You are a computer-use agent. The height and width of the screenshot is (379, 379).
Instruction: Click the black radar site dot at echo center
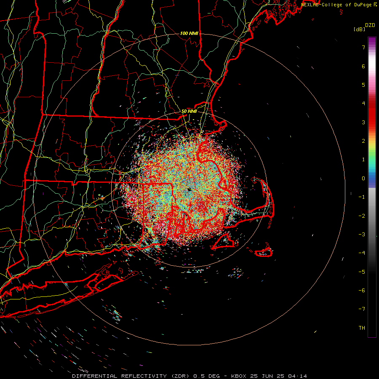189,189
